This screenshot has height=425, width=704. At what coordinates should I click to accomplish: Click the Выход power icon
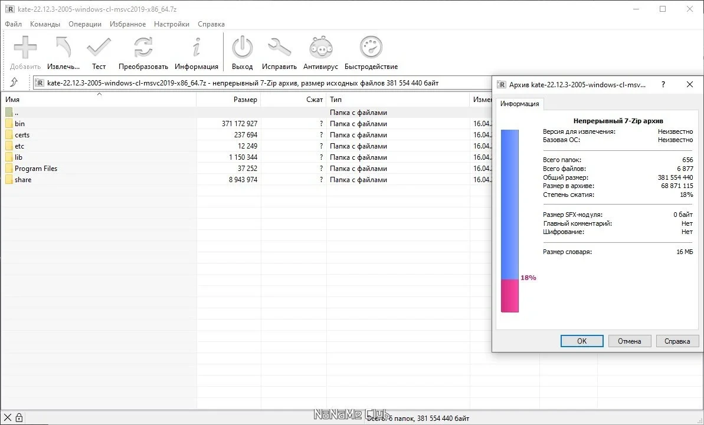[x=242, y=47]
